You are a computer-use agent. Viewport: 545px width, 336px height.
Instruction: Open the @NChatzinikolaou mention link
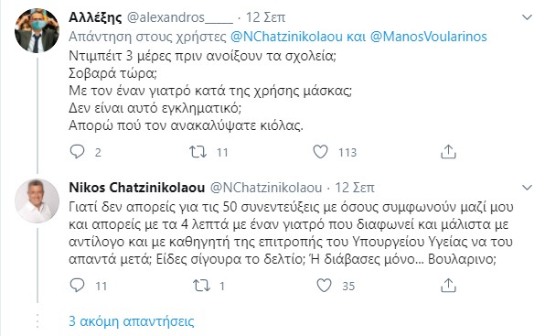286,37
